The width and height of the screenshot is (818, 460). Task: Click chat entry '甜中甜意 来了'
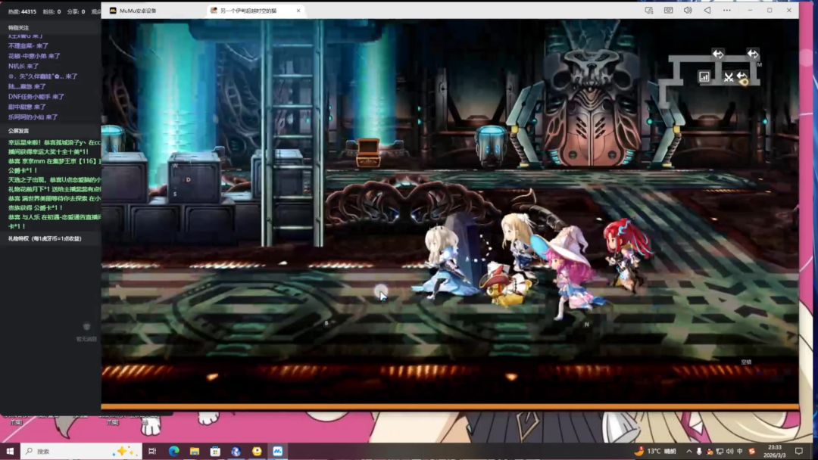tap(27, 107)
